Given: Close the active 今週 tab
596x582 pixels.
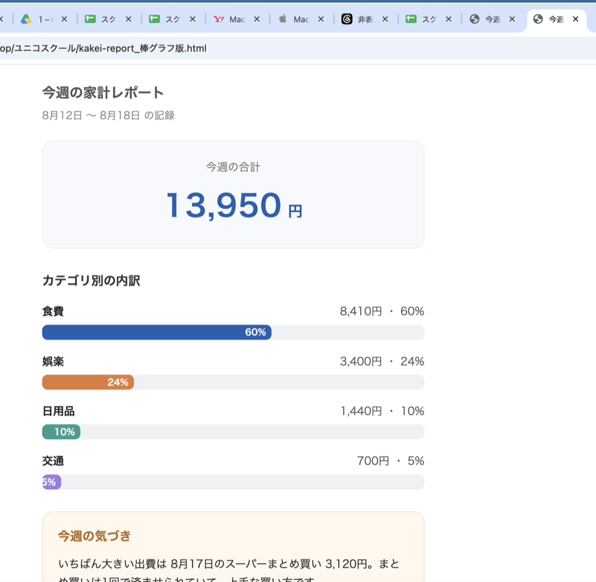Looking at the screenshot, I should coord(576,19).
